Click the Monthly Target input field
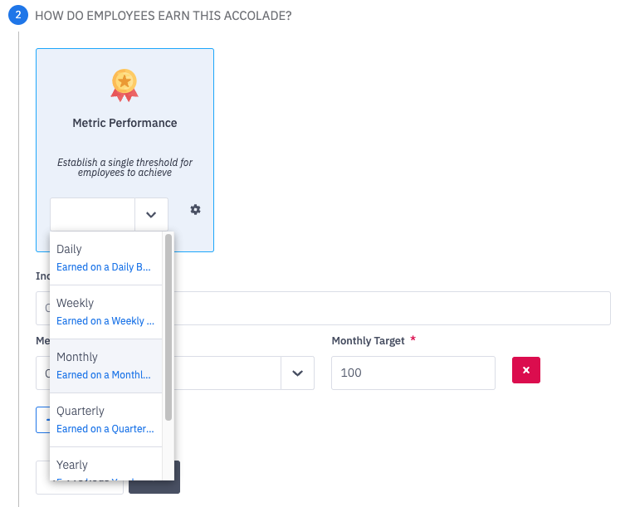The width and height of the screenshot is (630, 507). point(413,373)
